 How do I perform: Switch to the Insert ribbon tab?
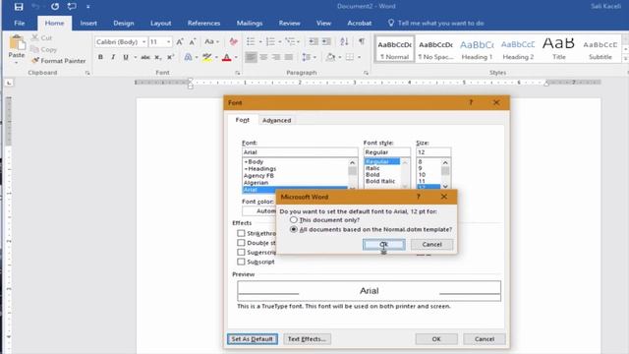[88, 24]
